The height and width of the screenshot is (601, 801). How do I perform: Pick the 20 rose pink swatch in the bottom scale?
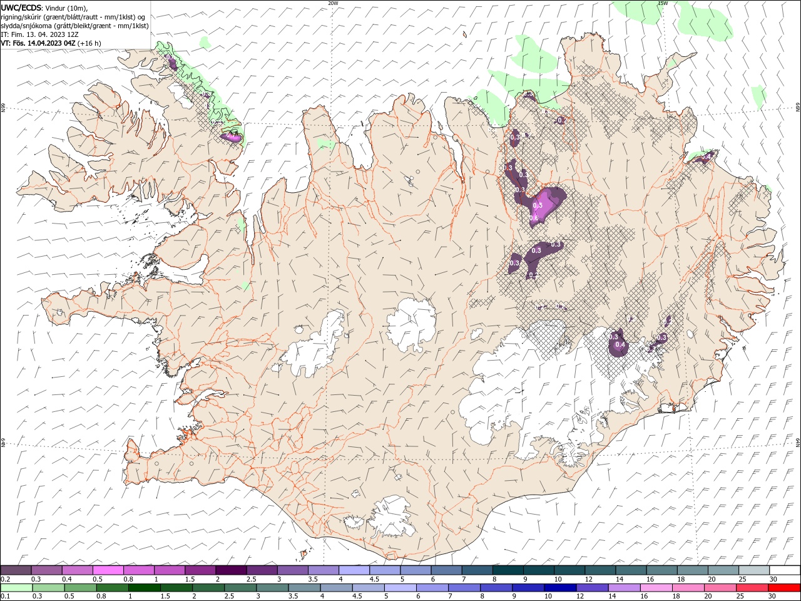pos(720,588)
